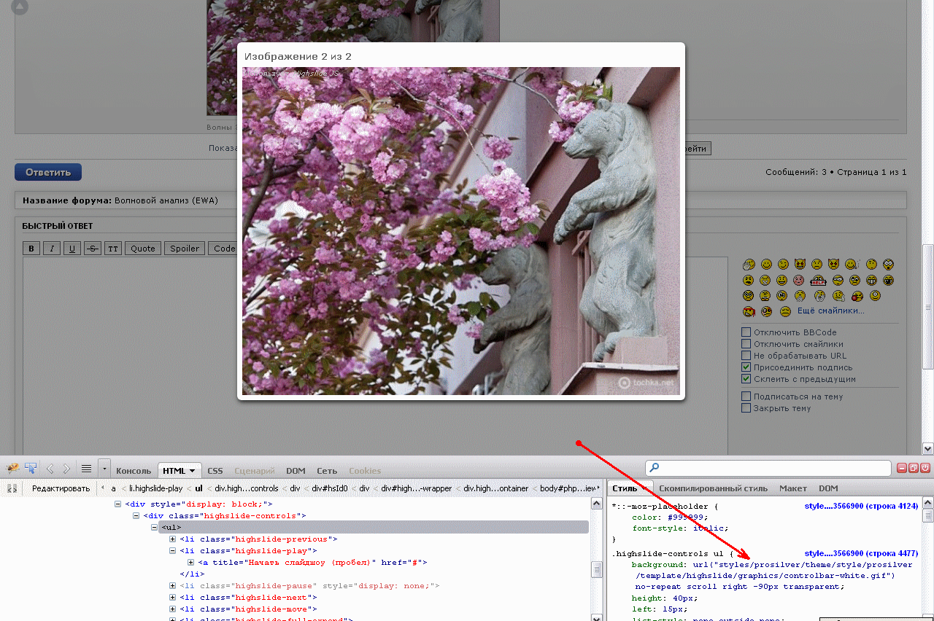Switch to the Консоль tab

[x=134, y=471]
